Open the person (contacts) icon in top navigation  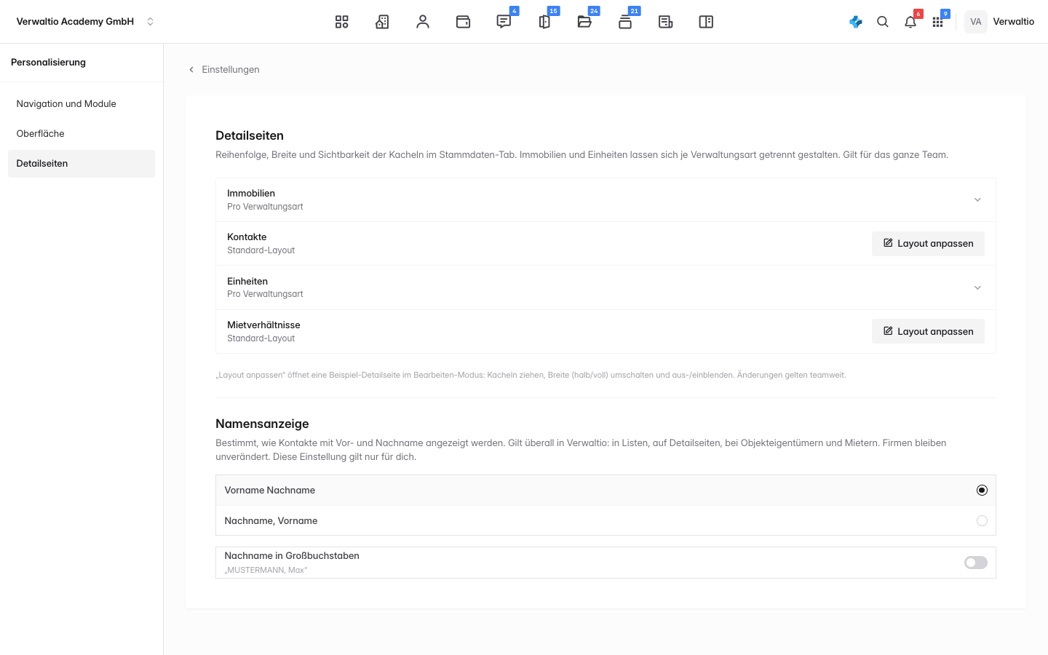click(x=423, y=22)
